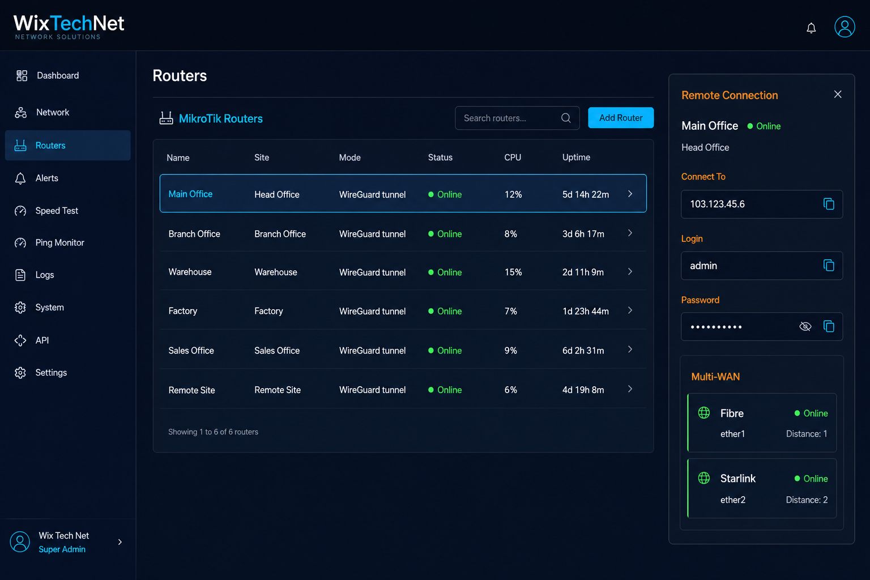Copy the Connect To IP address
This screenshot has height=580, width=870.
tap(829, 204)
